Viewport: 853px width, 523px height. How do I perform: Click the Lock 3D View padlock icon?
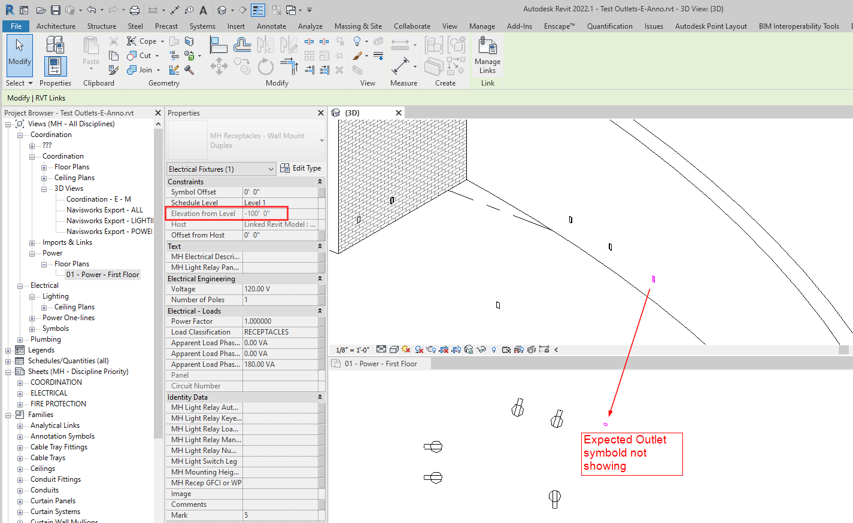[469, 349]
